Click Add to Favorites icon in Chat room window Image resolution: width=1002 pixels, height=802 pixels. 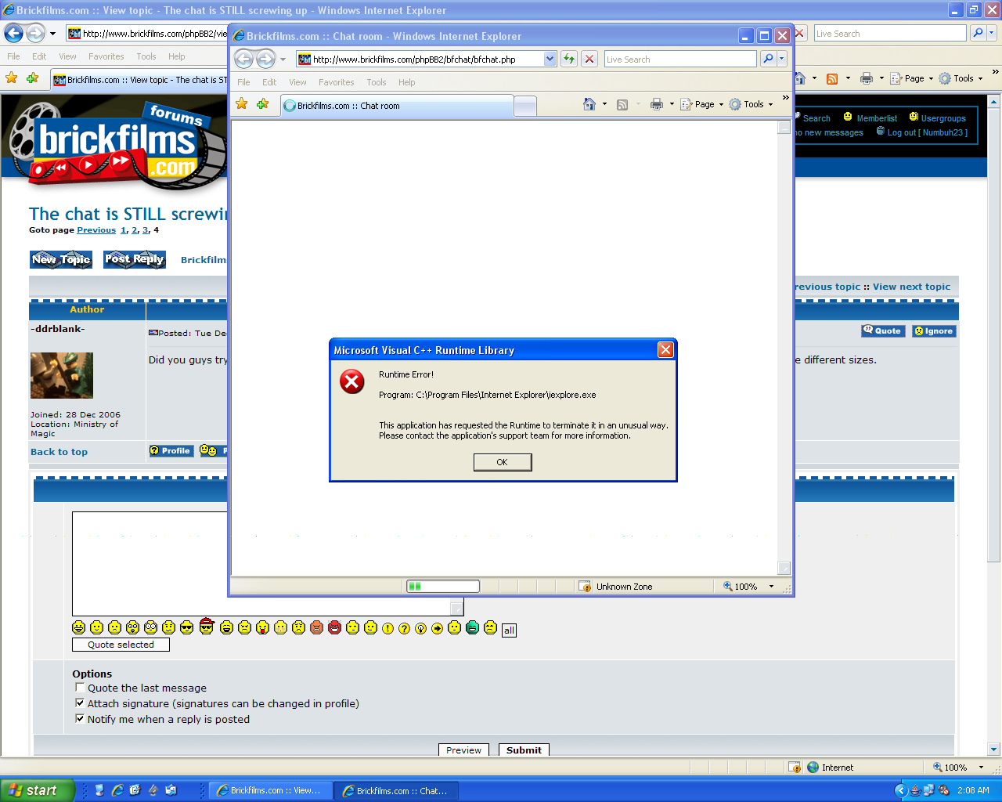pyautogui.click(x=262, y=104)
